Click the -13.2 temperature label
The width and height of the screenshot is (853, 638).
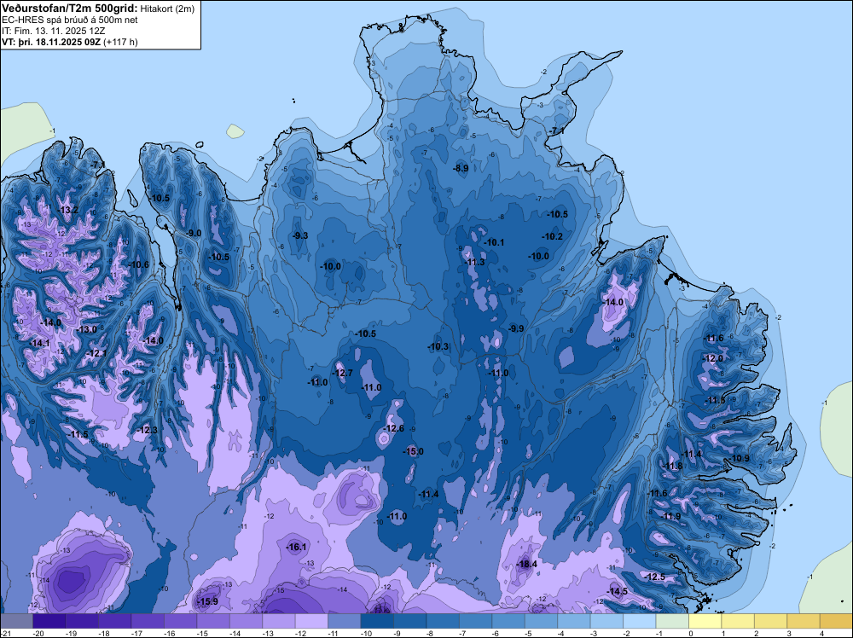[68, 210]
